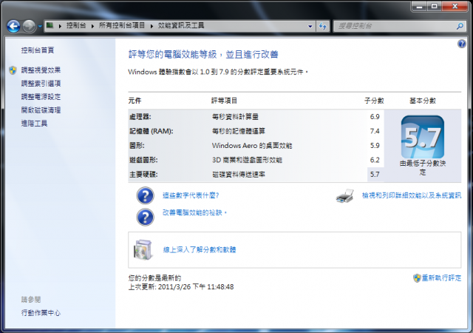Open 開啟磁碟清理 sidebar link
Viewport: 473px width, 333px height.
point(41,110)
